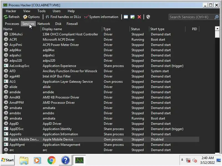Switch to the Network tab
Screen dimensions: 222x166
[44, 24]
